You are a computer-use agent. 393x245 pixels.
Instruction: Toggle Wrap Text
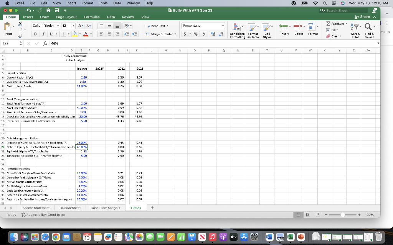pyautogui.click(x=157, y=26)
